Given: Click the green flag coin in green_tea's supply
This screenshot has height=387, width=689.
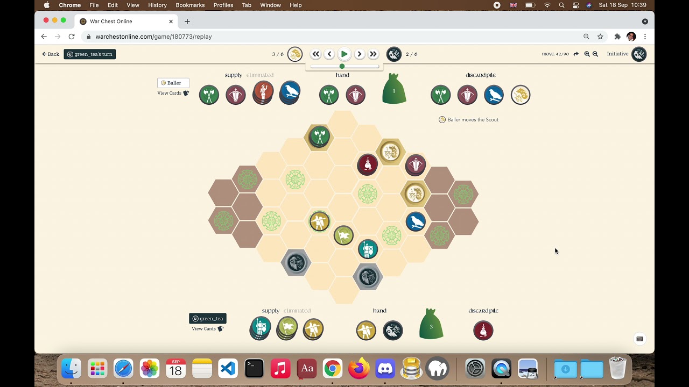Looking at the screenshot, I should 287,328.
